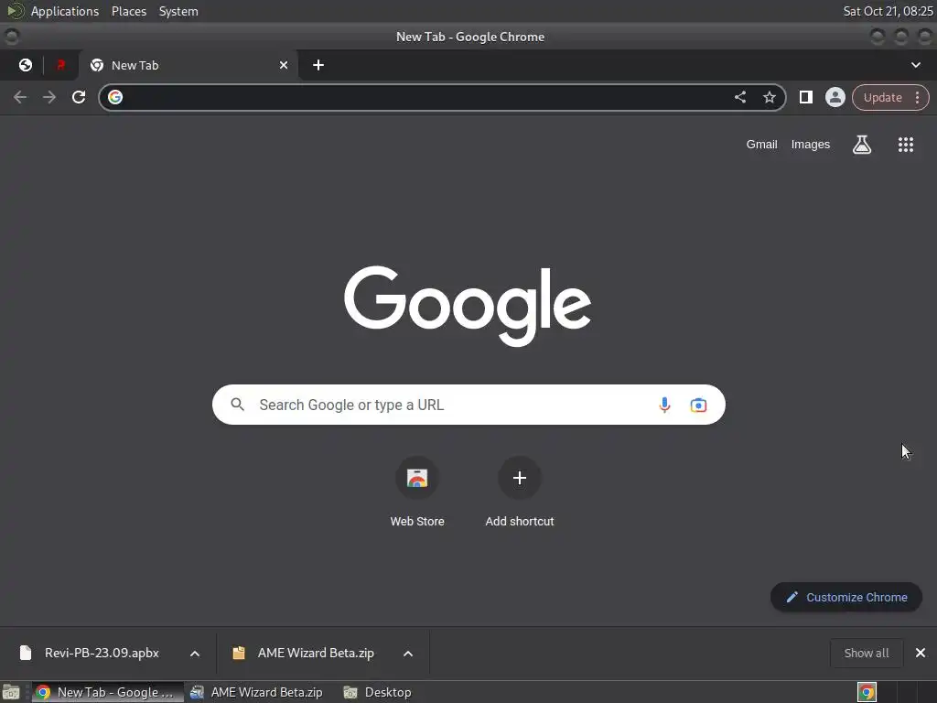937x703 pixels.
Task: Click the Update button in Chrome toolbar
Action: click(883, 97)
